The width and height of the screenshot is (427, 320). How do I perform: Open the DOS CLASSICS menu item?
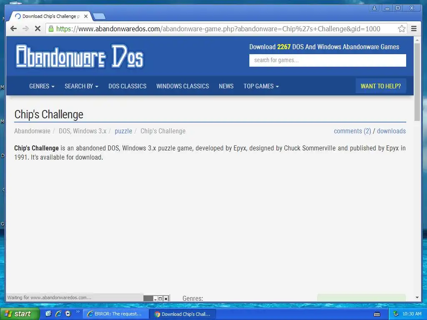coord(128,86)
